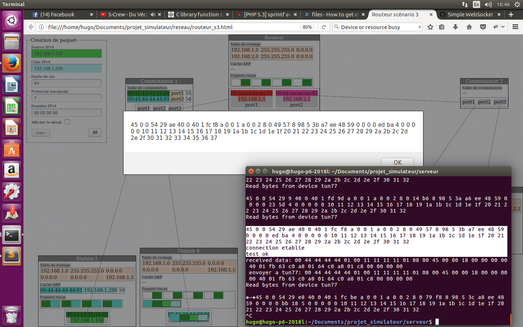The height and width of the screenshot is (327, 523).
Task: Open the Trash icon in the launcher
Action: [12, 314]
